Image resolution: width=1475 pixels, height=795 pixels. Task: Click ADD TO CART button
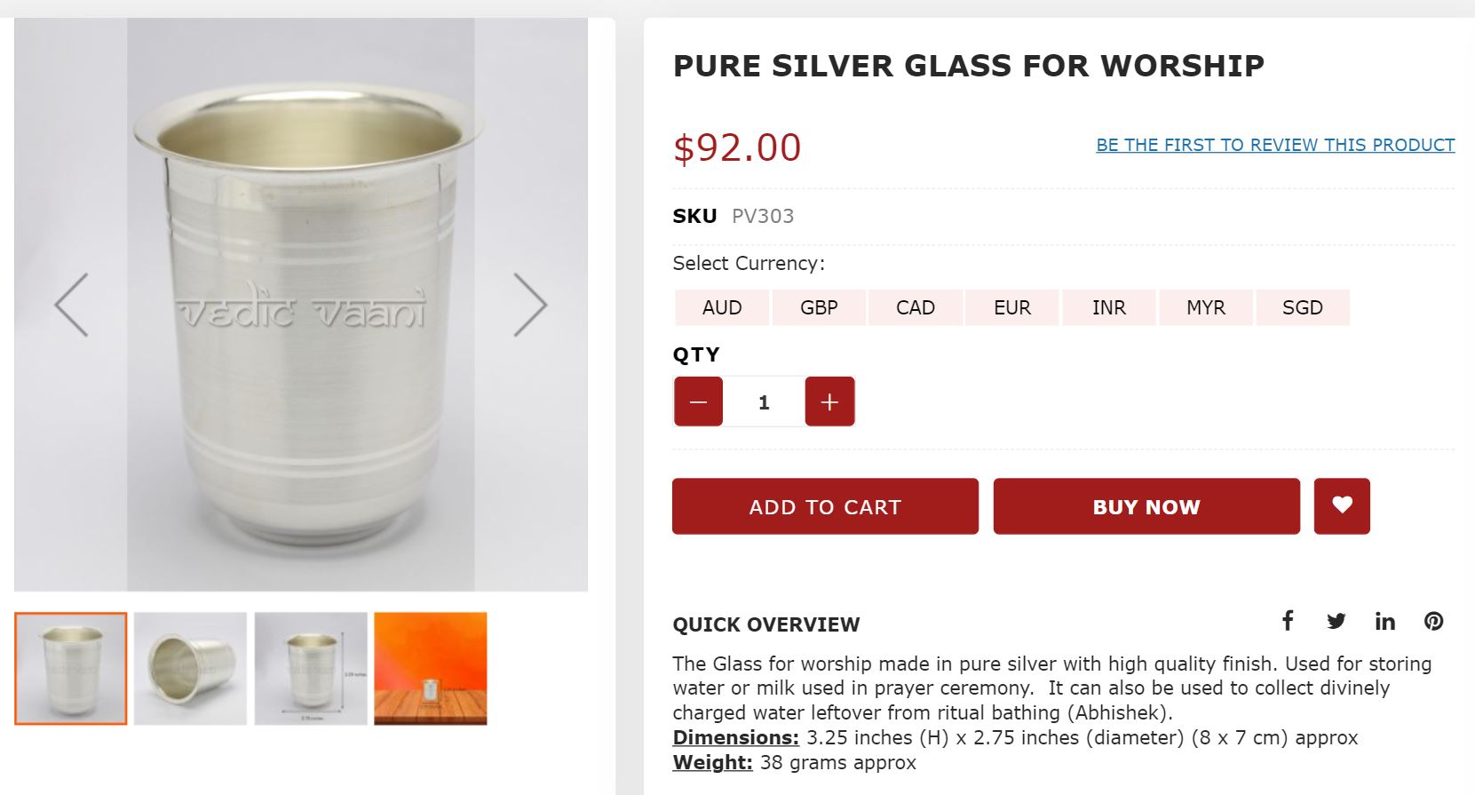coord(824,506)
